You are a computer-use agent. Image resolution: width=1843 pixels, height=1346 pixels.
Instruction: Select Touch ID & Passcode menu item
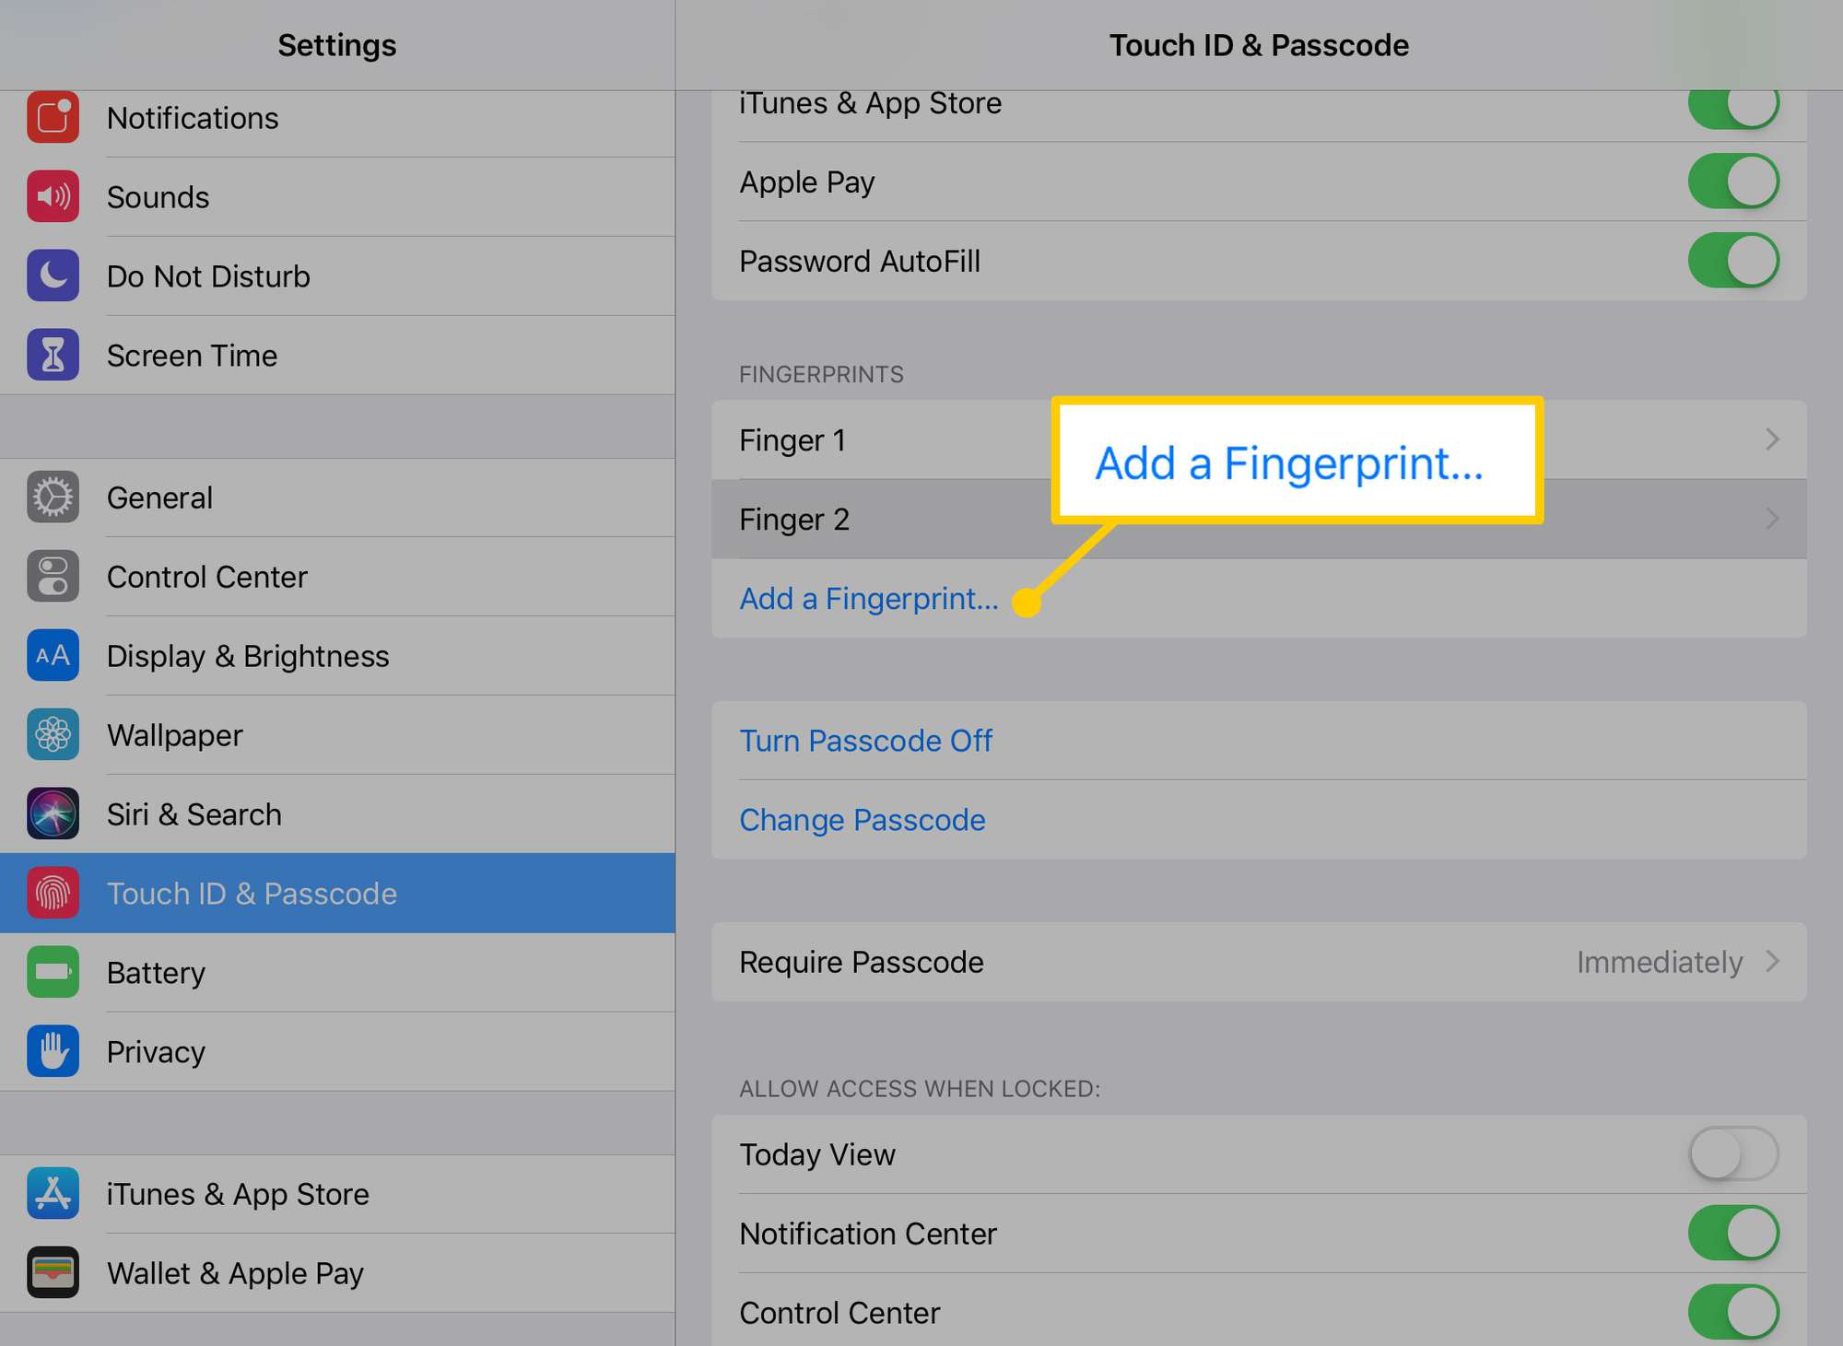click(336, 893)
